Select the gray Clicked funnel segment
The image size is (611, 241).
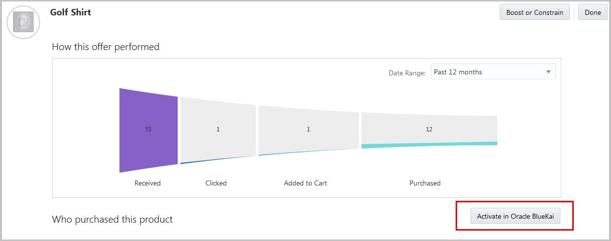[217, 129]
